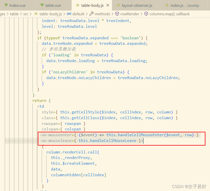Viewport: 210px width, 191px height.
Task: Switch to the Index.vue tab
Action: (17, 5)
